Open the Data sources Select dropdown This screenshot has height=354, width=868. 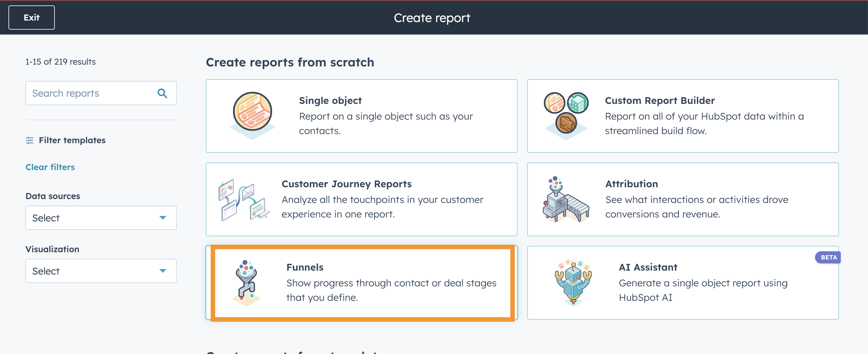point(100,218)
